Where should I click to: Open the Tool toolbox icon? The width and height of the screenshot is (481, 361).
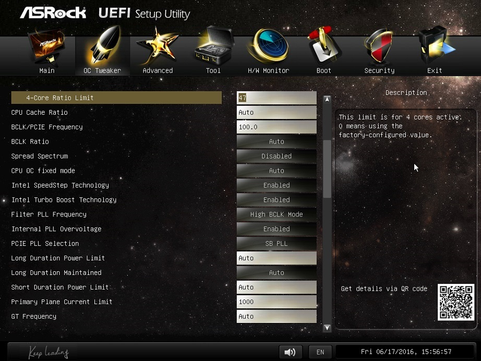pyautogui.click(x=214, y=46)
